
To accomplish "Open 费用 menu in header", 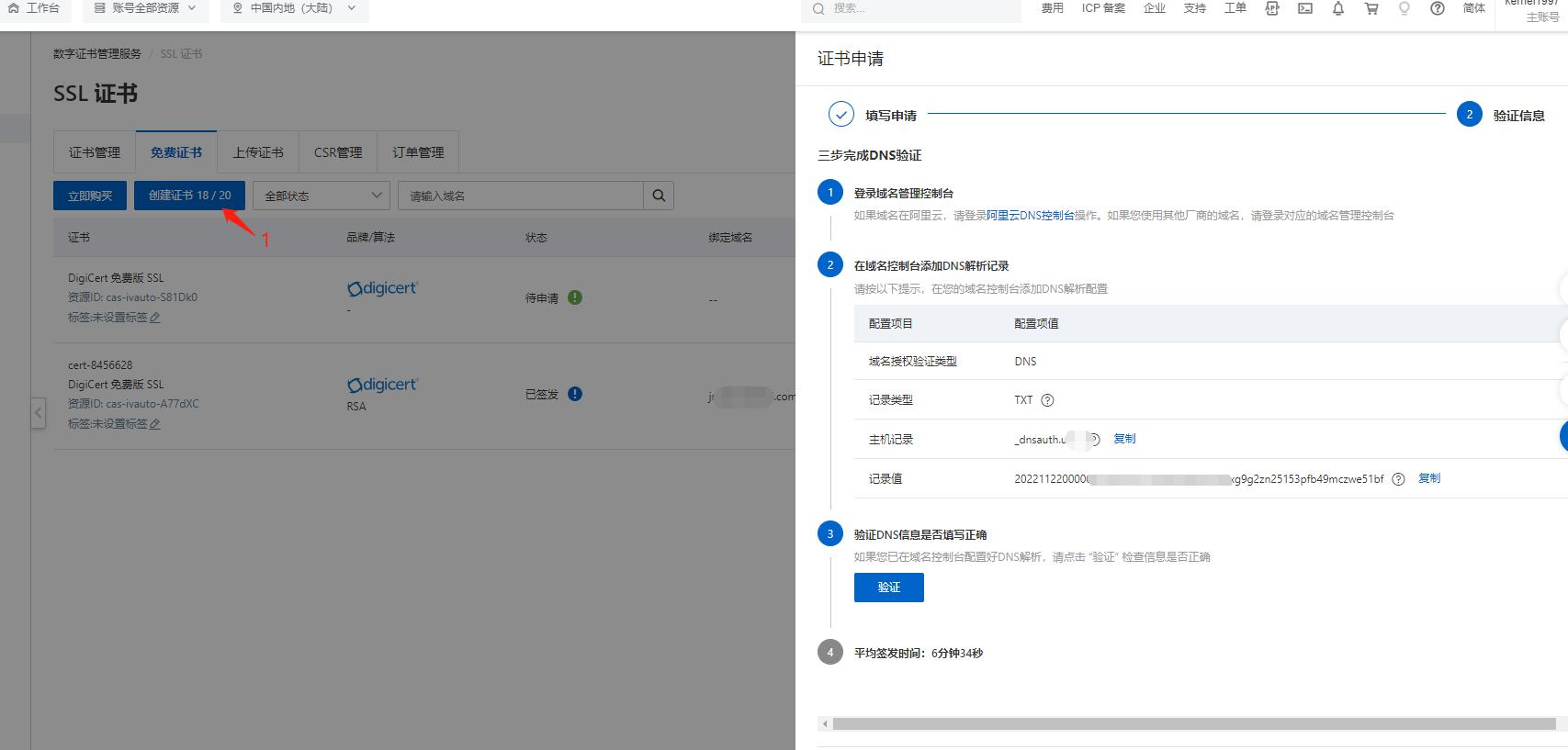I will click(x=1053, y=8).
